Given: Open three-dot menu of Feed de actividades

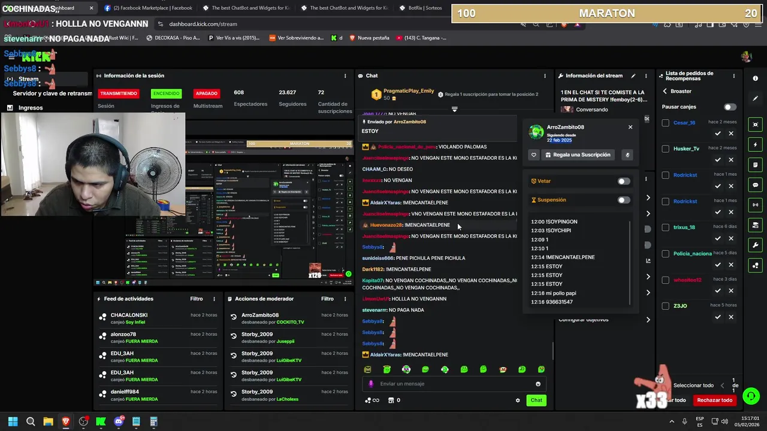Looking at the screenshot, I should (x=214, y=299).
